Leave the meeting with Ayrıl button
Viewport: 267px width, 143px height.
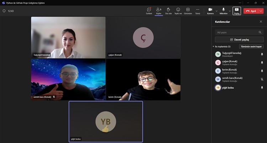251,11
